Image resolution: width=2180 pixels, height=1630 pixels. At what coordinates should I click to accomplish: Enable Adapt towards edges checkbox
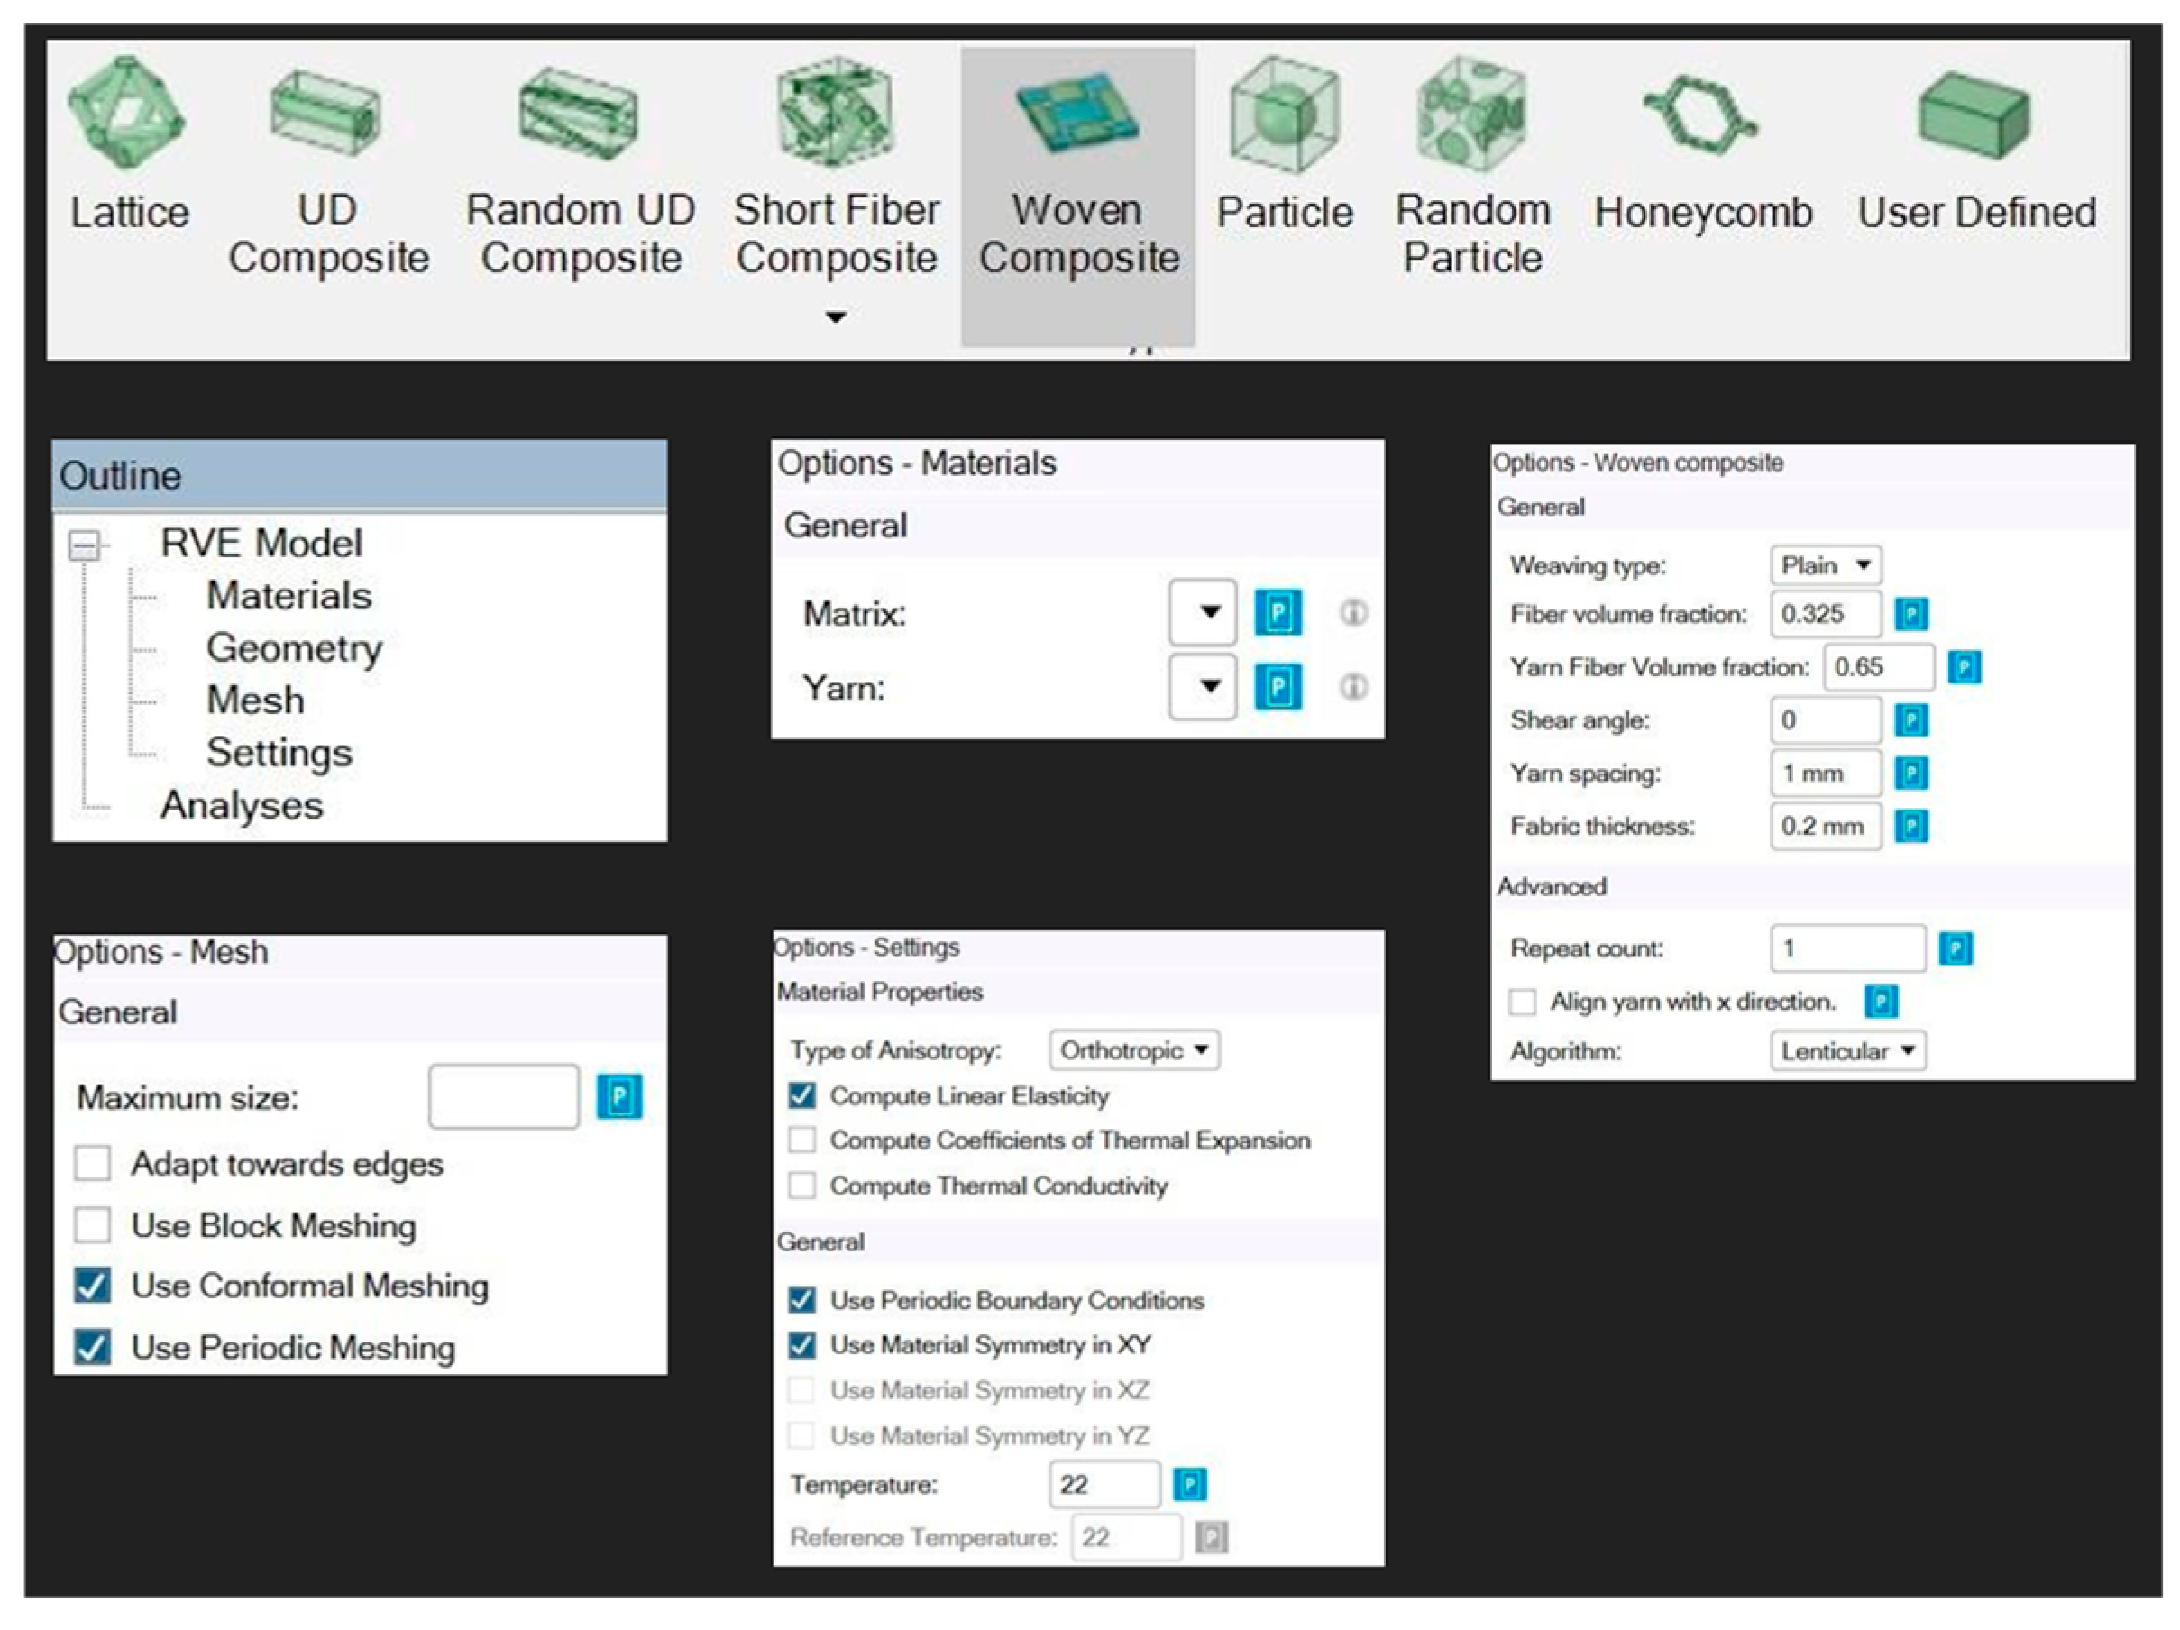pos(93,1163)
